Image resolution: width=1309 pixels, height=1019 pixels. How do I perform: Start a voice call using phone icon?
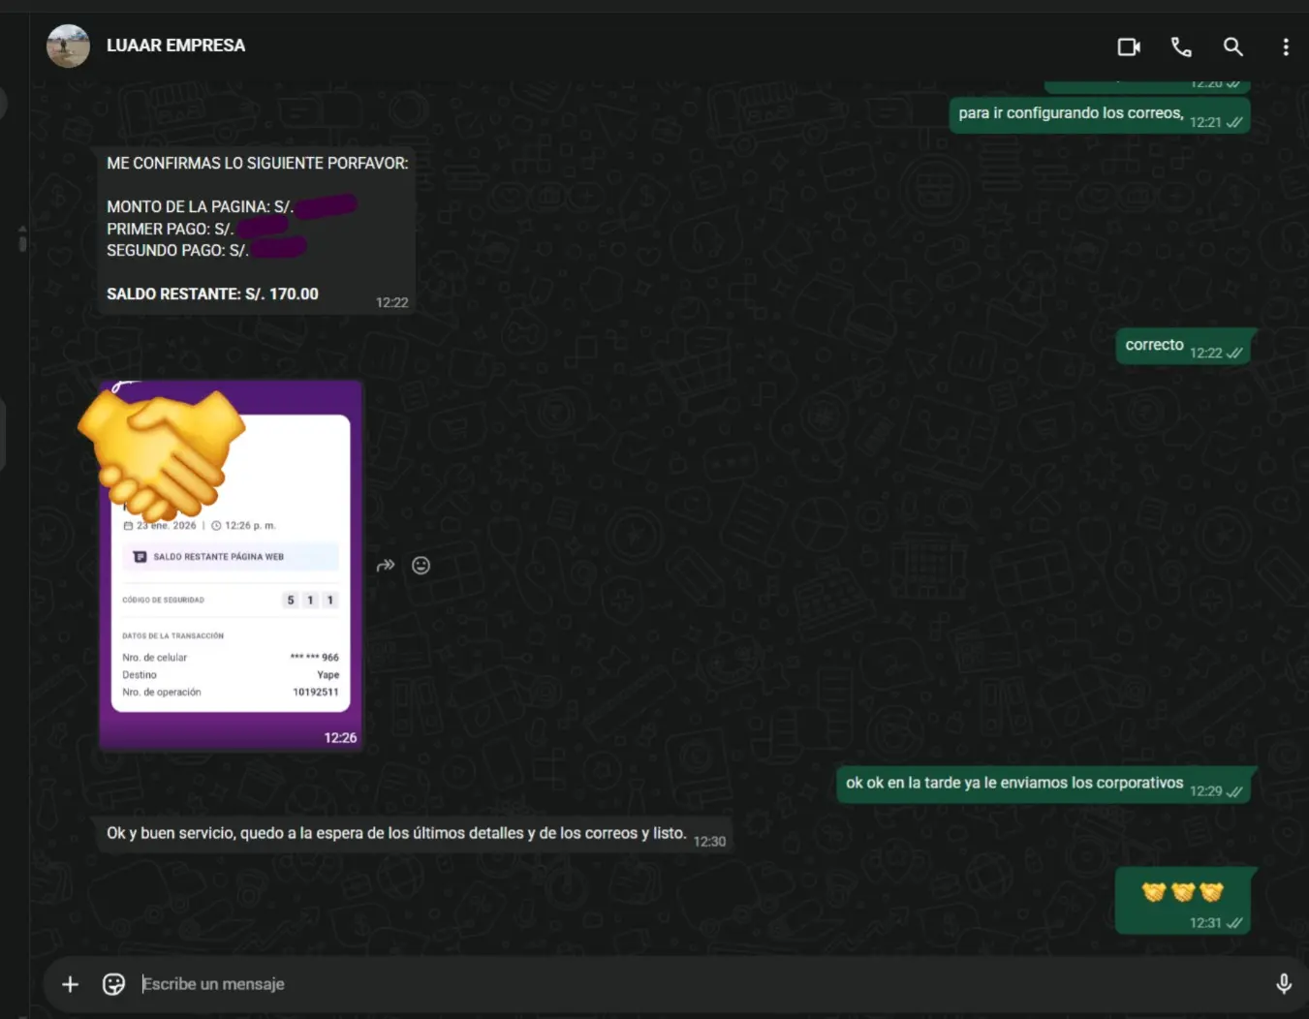(1181, 46)
